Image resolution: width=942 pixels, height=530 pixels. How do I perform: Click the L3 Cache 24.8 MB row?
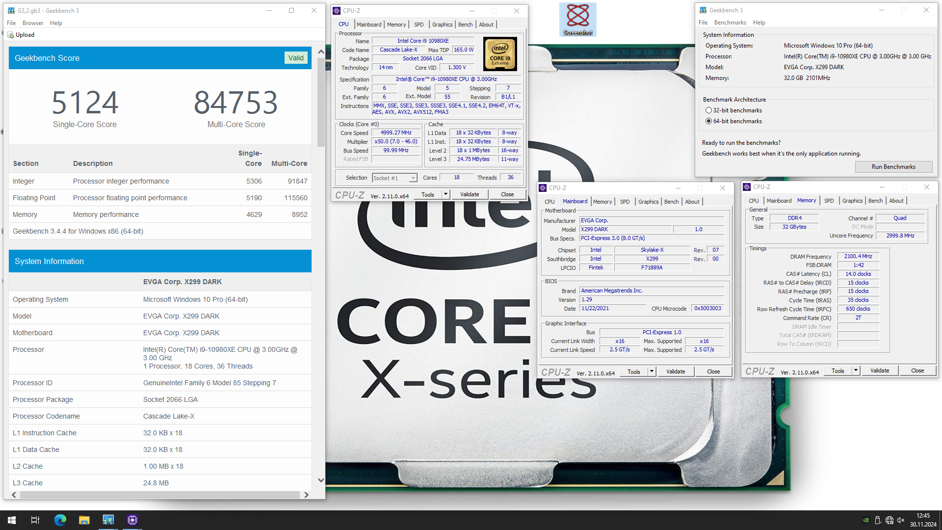tap(160, 483)
